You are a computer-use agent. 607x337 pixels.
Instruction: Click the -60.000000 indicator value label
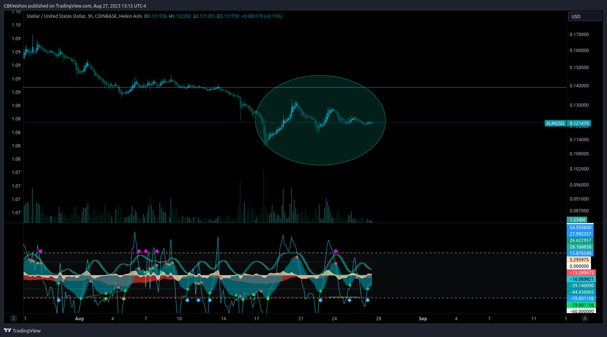click(x=582, y=312)
